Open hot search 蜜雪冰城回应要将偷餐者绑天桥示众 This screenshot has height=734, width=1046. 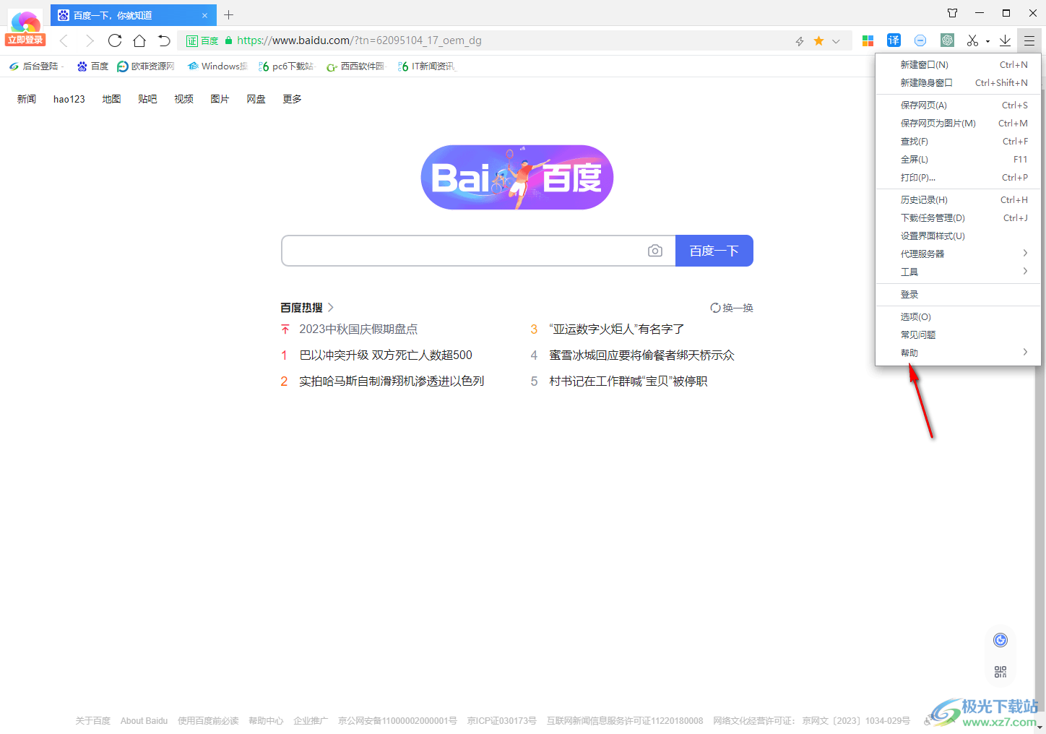coord(641,355)
